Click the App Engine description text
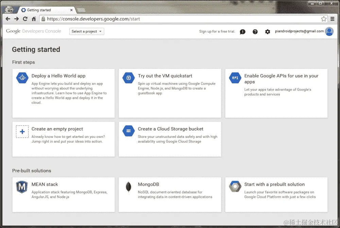The height and width of the screenshot is (228, 340). point(69,93)
